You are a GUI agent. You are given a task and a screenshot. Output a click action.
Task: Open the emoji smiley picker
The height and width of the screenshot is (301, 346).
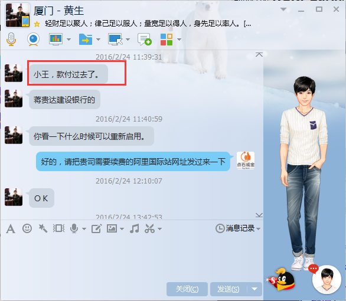27,228
